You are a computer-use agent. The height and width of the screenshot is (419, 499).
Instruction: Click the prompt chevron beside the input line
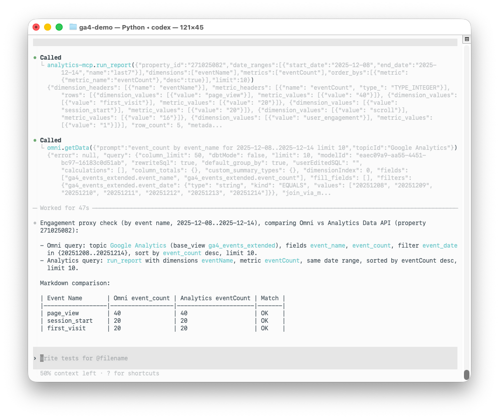coord(35,358)
